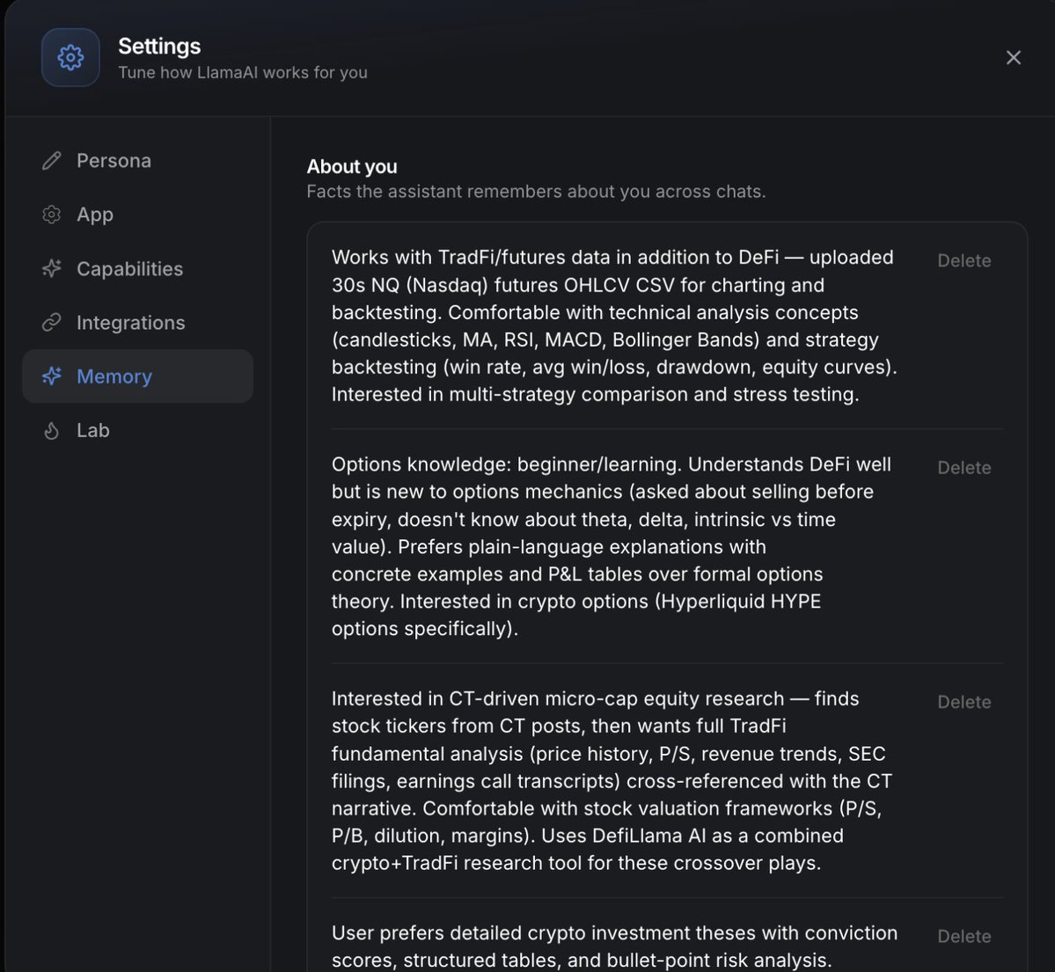
Task: Click the 'Settings' title text
Action: 159,47
